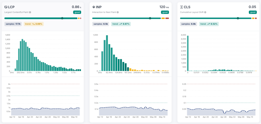The width and height of the screenshot is (261, 124).
Task: Open the Interaction to Next Paint help icon
Action: pos(118,12)
